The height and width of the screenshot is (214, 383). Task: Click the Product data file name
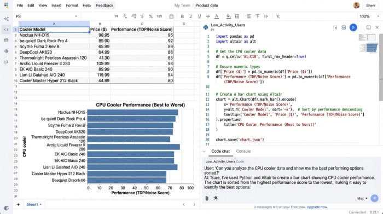click(207, 5)
